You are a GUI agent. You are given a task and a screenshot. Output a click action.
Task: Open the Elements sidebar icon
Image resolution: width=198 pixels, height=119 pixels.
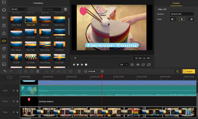tap(4, 49)
